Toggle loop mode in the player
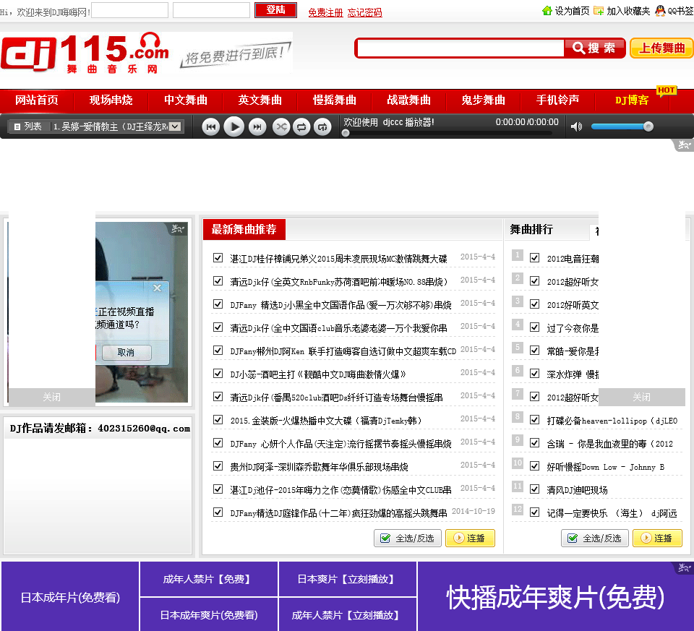Viewport: 694px width, 631px height. click(301, 127)
